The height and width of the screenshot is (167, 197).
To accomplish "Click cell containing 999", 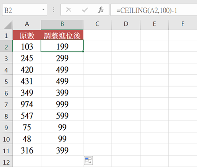I will click(x=62, y=104).
